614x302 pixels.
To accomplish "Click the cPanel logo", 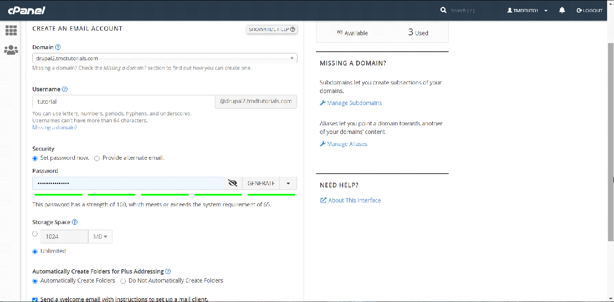I will tap(26, 10).
